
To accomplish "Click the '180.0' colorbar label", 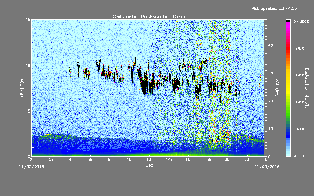I will [x=300, y=75].
